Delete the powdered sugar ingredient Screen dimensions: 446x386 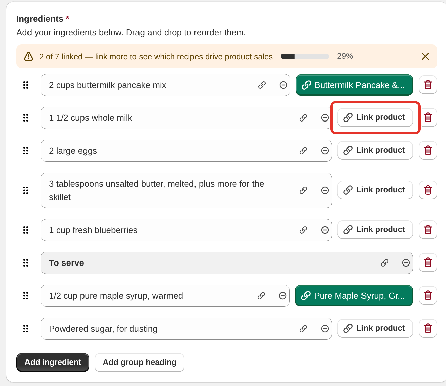click(x=428, y=328)
